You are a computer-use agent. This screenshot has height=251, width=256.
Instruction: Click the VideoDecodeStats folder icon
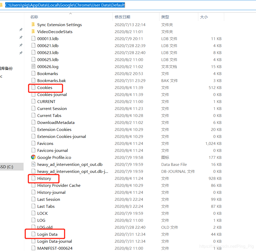click(x=33, y=32)
